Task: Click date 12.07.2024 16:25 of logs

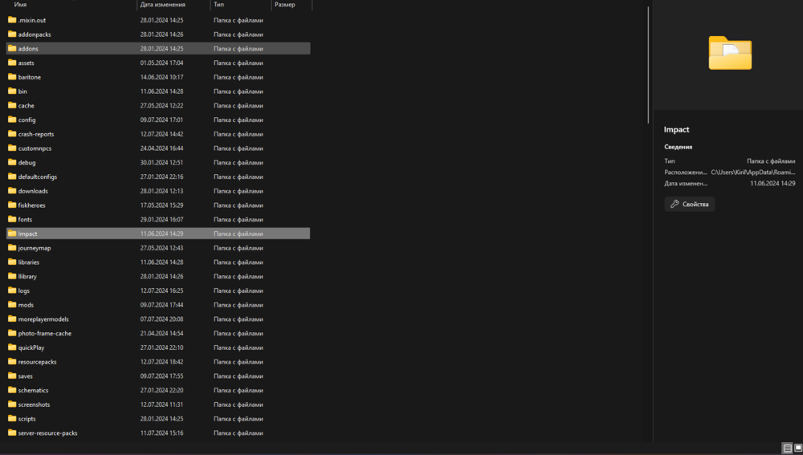Action: pyautogui.click(x=162, y=290)
